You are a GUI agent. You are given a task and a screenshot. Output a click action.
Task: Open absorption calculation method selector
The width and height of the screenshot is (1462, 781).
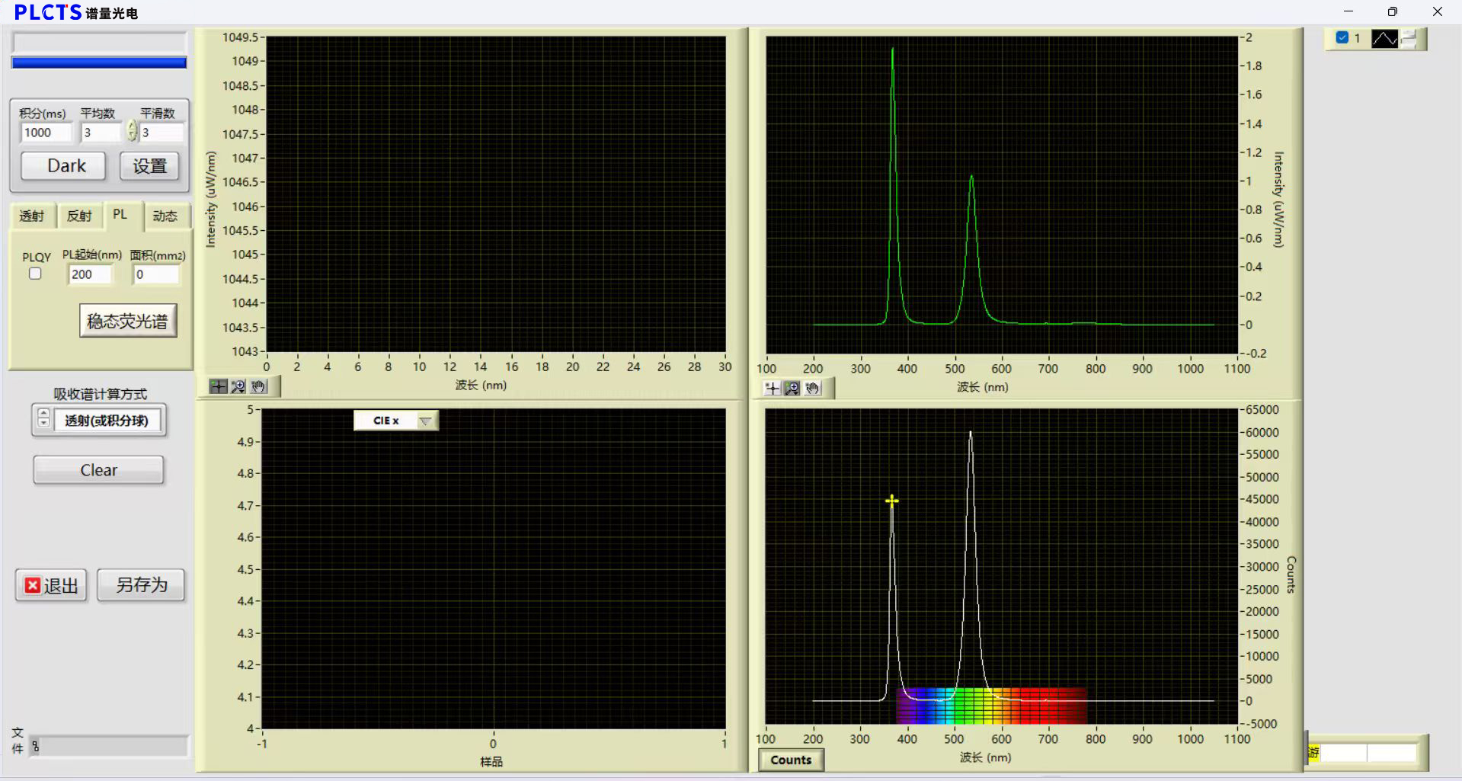pos(107,421)
